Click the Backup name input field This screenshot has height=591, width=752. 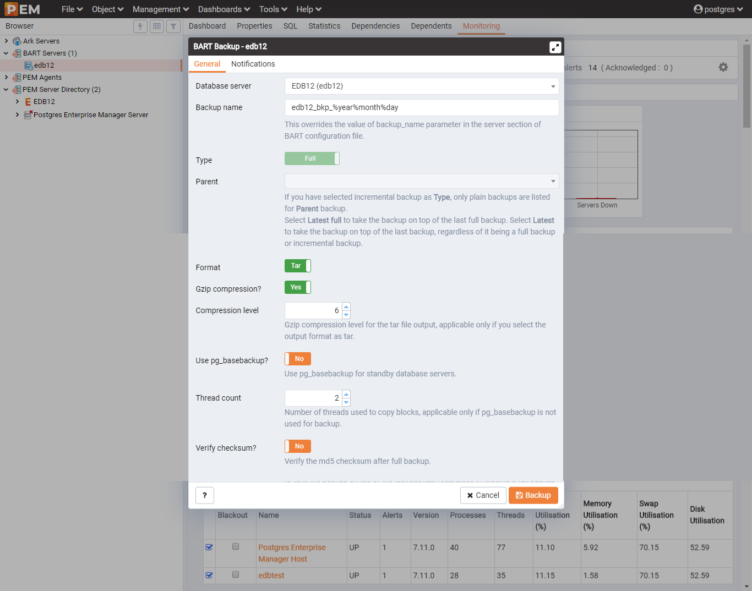(x=422, y=107)
